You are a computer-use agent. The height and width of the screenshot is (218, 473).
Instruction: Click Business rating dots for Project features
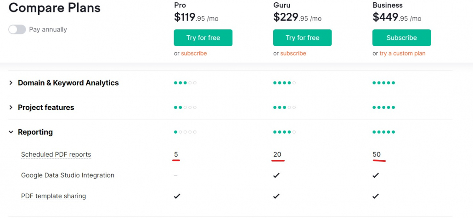(x=384, y=107)
